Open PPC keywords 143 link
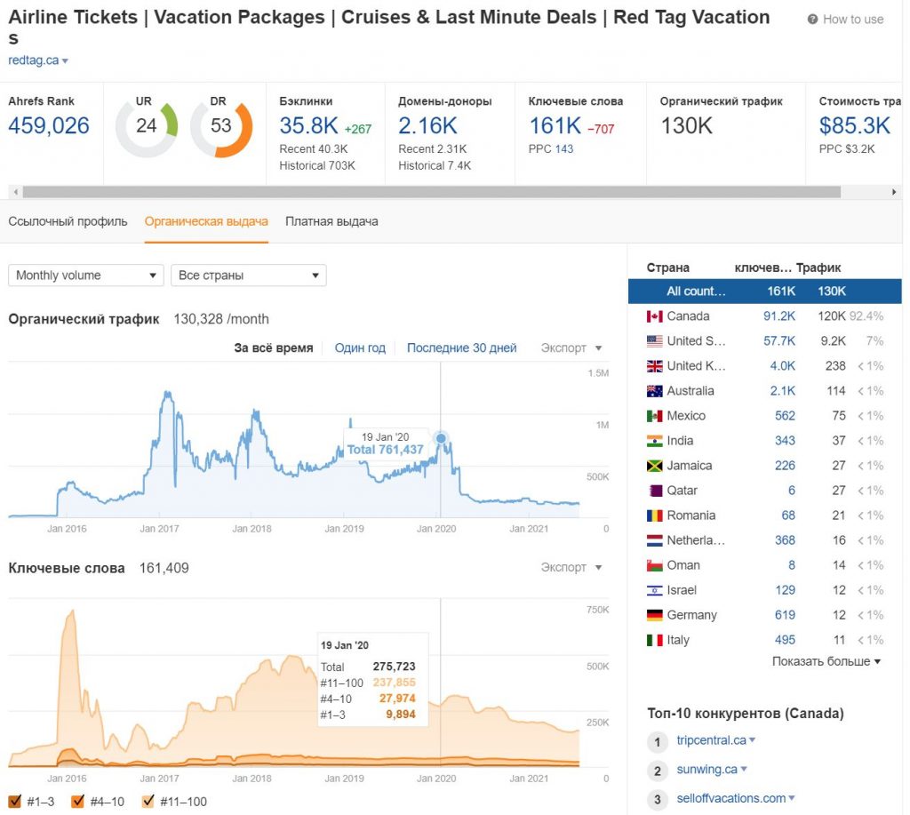 (563, 149)
